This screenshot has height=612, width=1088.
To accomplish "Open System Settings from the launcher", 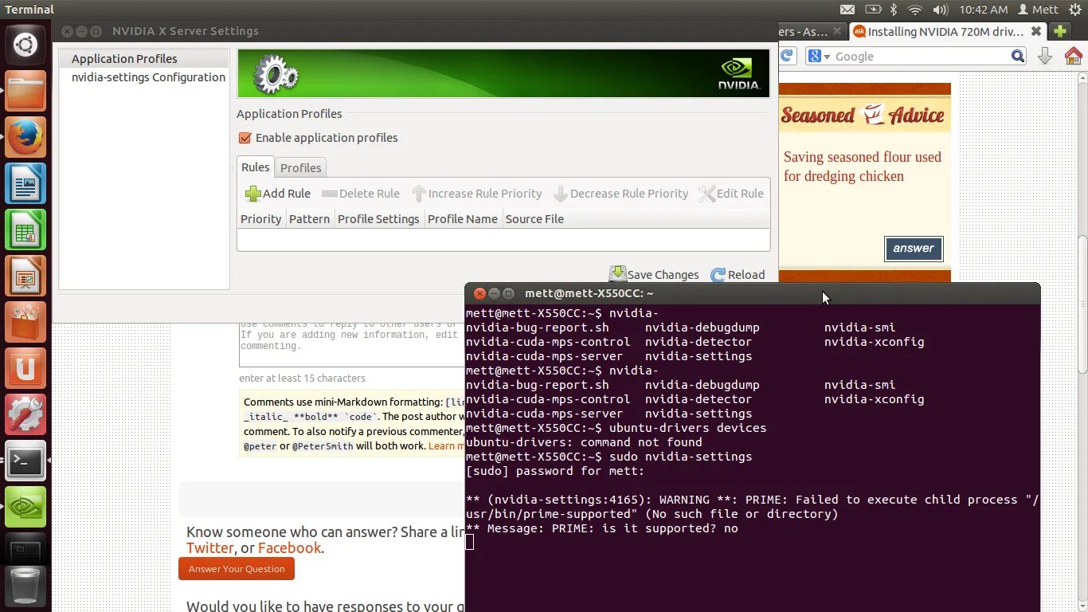I will tap(25, 415).
